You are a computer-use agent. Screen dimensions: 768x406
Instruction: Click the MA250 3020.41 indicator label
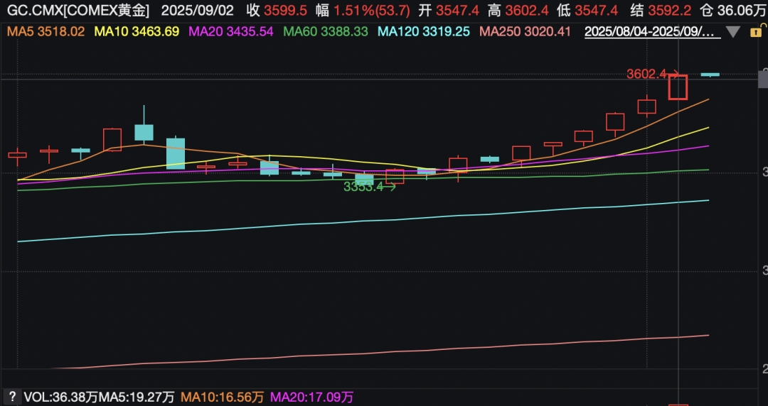click(526, 32)
